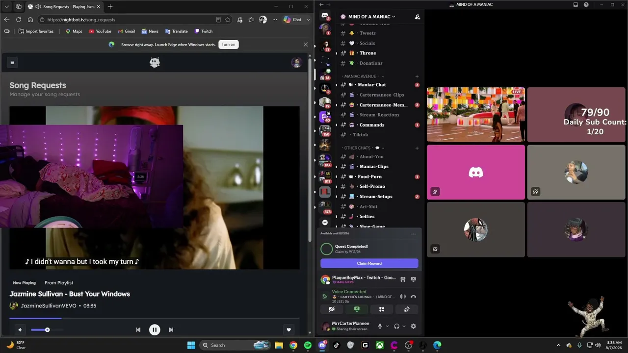628x353 pixels.
Task: Open quest options three-dot menu
Action: pyautogui.click(x=414, y=234)
